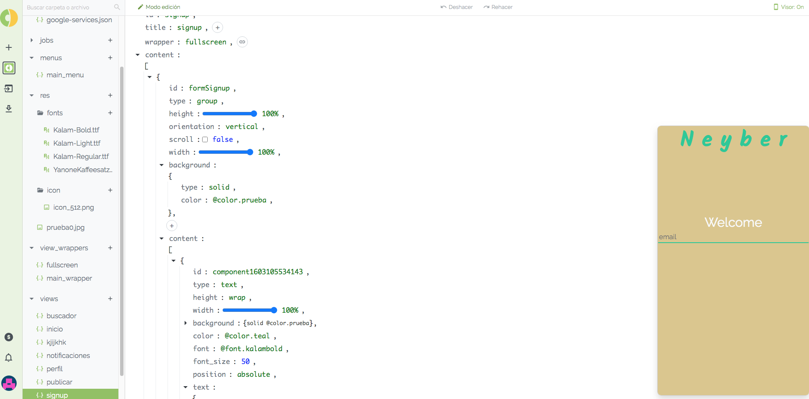Click the file tree scrollbar
The width and height of the screenshot is (809, 399).
click(x=122, y=221)
